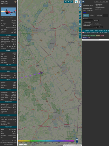Click the M multi-select button
Screen dimensions: 109x146
click(80, 24)
